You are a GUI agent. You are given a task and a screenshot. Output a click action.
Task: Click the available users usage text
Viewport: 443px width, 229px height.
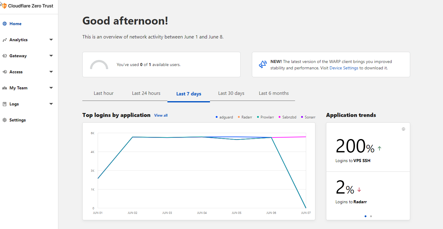149,65
